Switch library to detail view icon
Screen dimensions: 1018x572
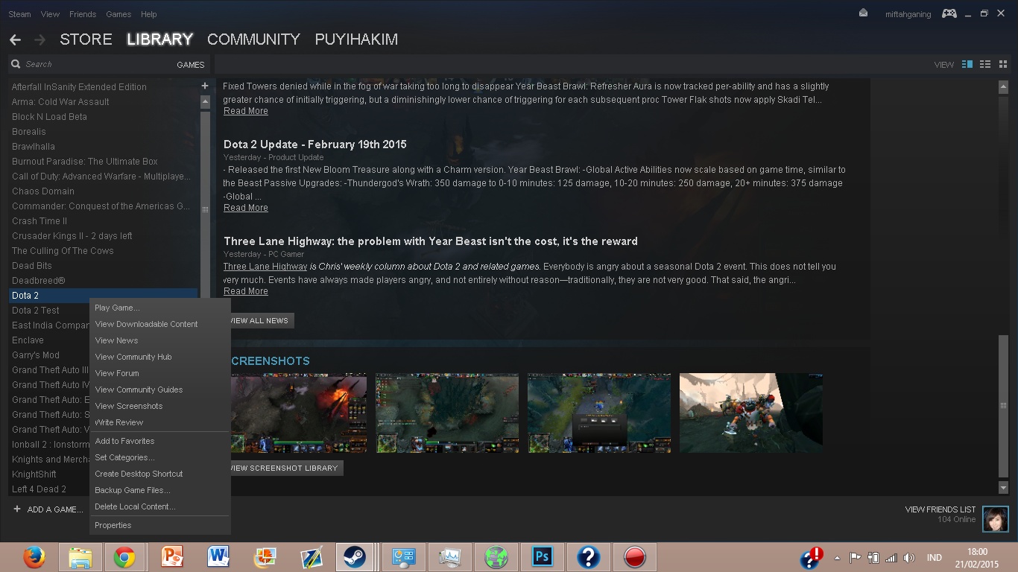pyautogui.click(x=967, y=65)
